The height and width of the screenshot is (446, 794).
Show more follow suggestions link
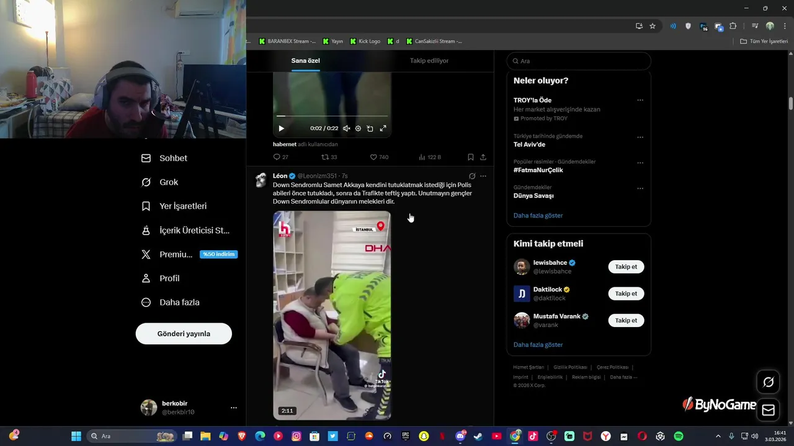tap(538, 344)
